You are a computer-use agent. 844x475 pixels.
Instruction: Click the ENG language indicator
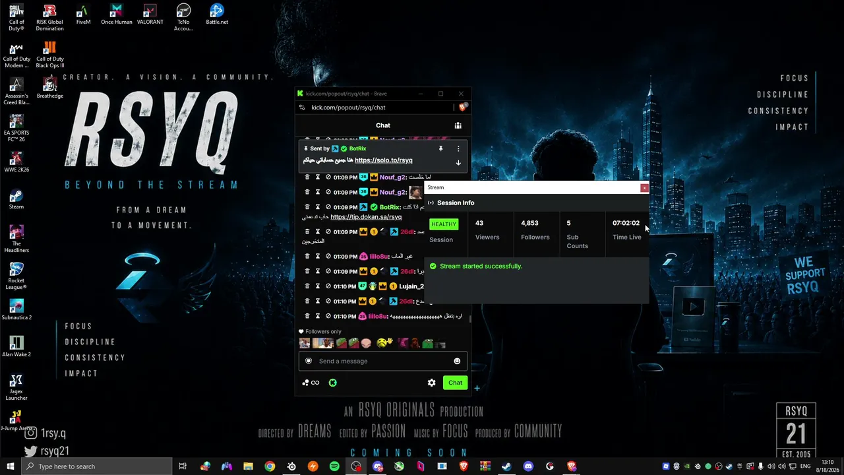(x=805, y=466)
